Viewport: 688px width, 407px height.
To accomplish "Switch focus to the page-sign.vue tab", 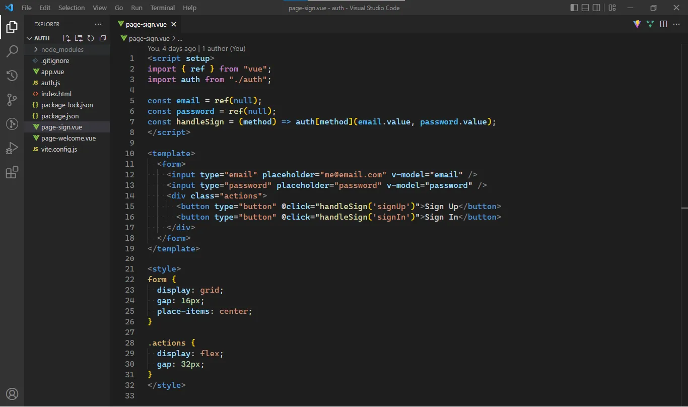I will (146, 24).
